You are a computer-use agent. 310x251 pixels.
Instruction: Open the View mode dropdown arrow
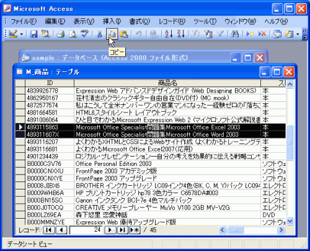coord(22,34)
